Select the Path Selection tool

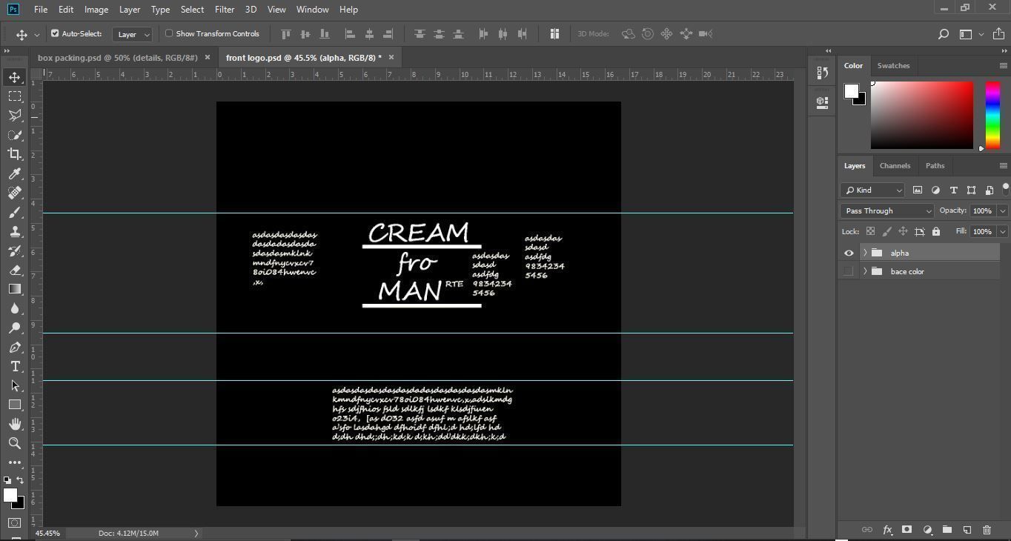tap(15, 385)
